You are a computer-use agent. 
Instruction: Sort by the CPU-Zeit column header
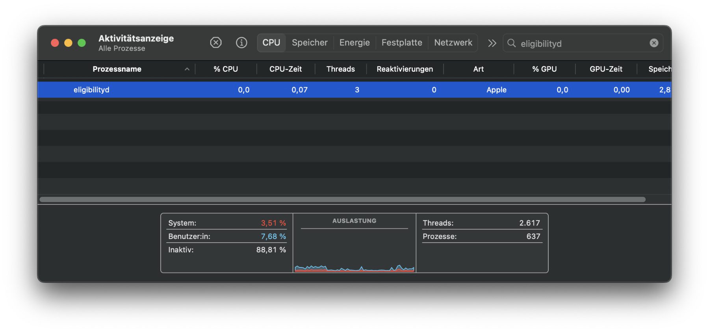(286, 69)
